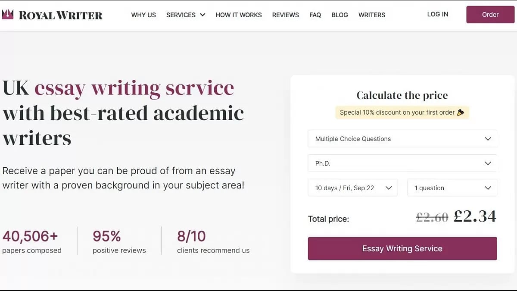Viewport: 517px width, 291px height.
Task: Open the academic level dropdown showing Ph.D.
Action: coord(402,163)
